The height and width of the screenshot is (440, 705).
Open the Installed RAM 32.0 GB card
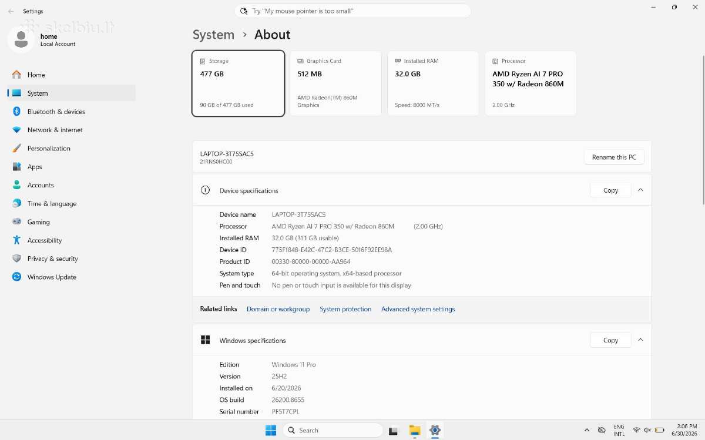[433, 83]
